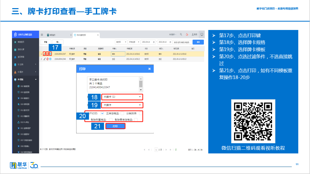310x174 pixels.
Task: Open 实时大屏 in the sidebar
Action: (25, 50)
